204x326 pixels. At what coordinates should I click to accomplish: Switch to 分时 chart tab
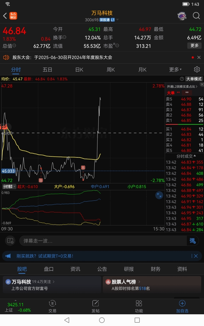pyautogui.click(x=16, y=70)
